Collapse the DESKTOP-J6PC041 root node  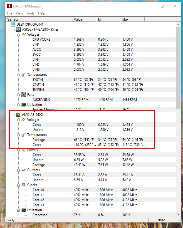click(8, 25)
